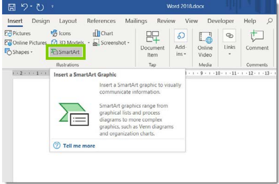The height and width of the screenshot is (184, 279).
Task: Open the Help tab
Action: tap(250, 21)
